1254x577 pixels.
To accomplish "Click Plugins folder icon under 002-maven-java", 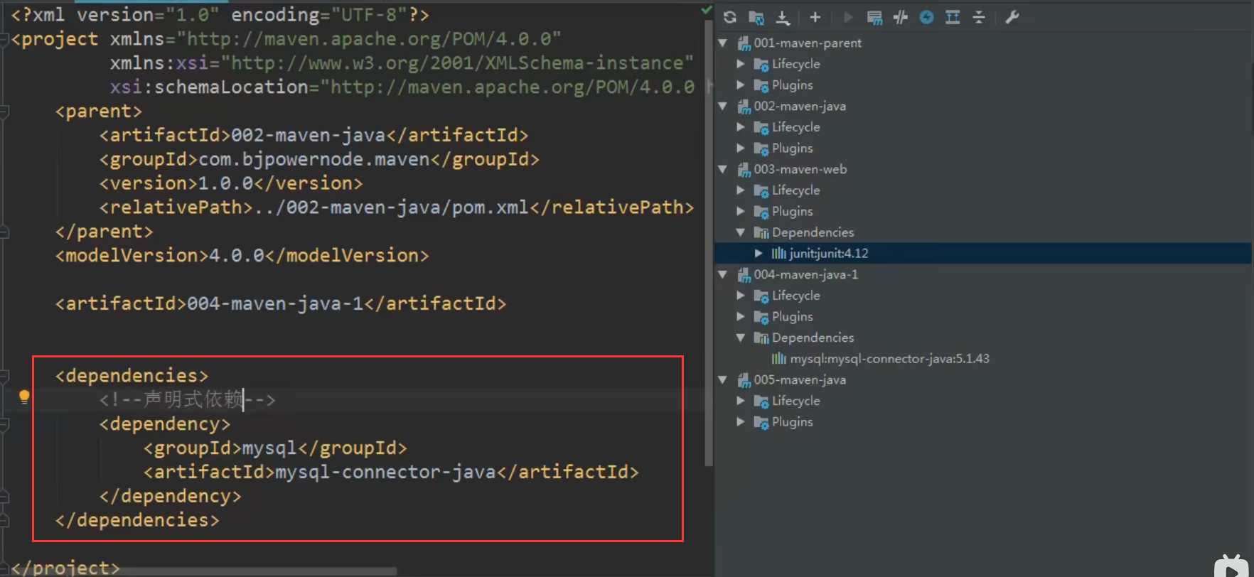I will (x=761, y=149).
